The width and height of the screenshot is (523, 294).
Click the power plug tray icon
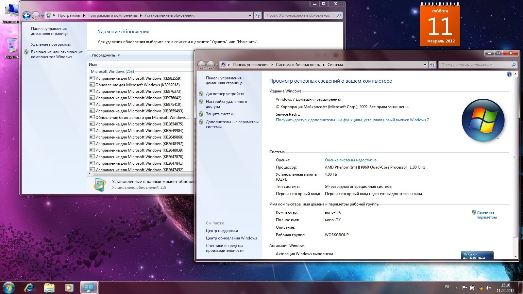472,288
